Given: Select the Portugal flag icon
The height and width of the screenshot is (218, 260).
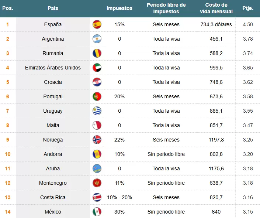Looking at the screenshot, I should 97,97.
